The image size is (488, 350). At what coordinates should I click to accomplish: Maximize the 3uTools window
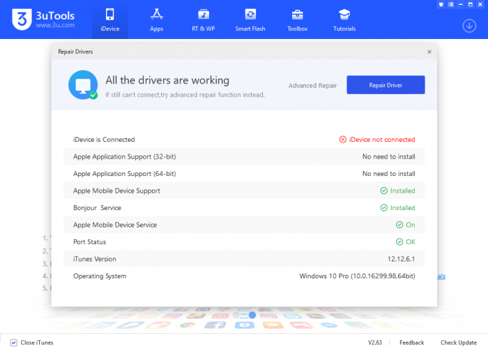tap(471, 4)
